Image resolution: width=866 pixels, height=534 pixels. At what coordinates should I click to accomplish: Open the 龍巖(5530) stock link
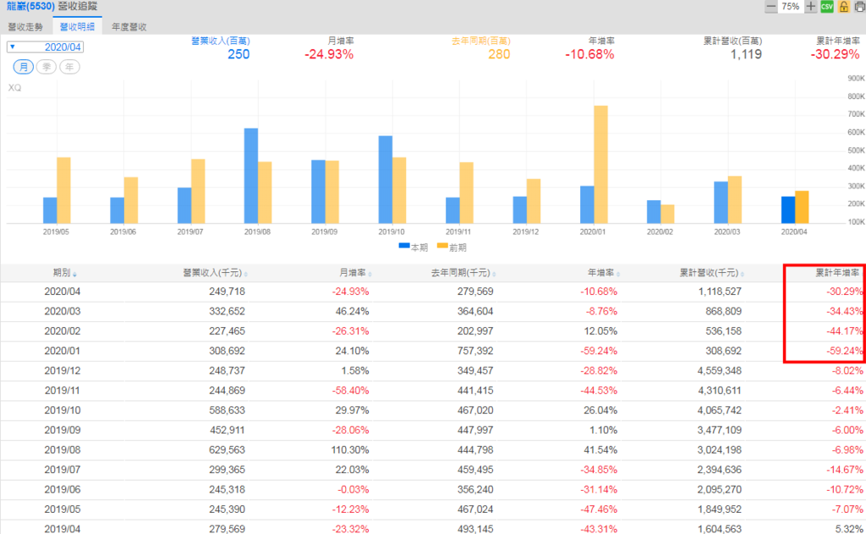pyautogui.click(x=31, y=7)
